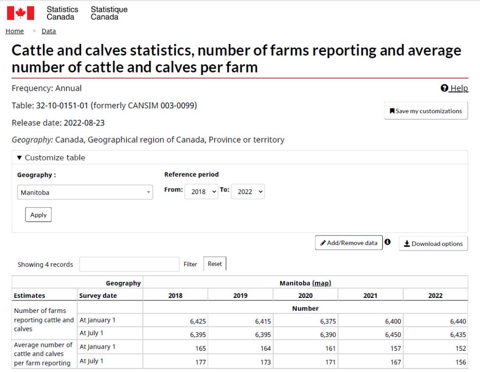This screenshot has height=372, width=480.
Task: Go to Home breadcrumb link
Action: point(14,31)
